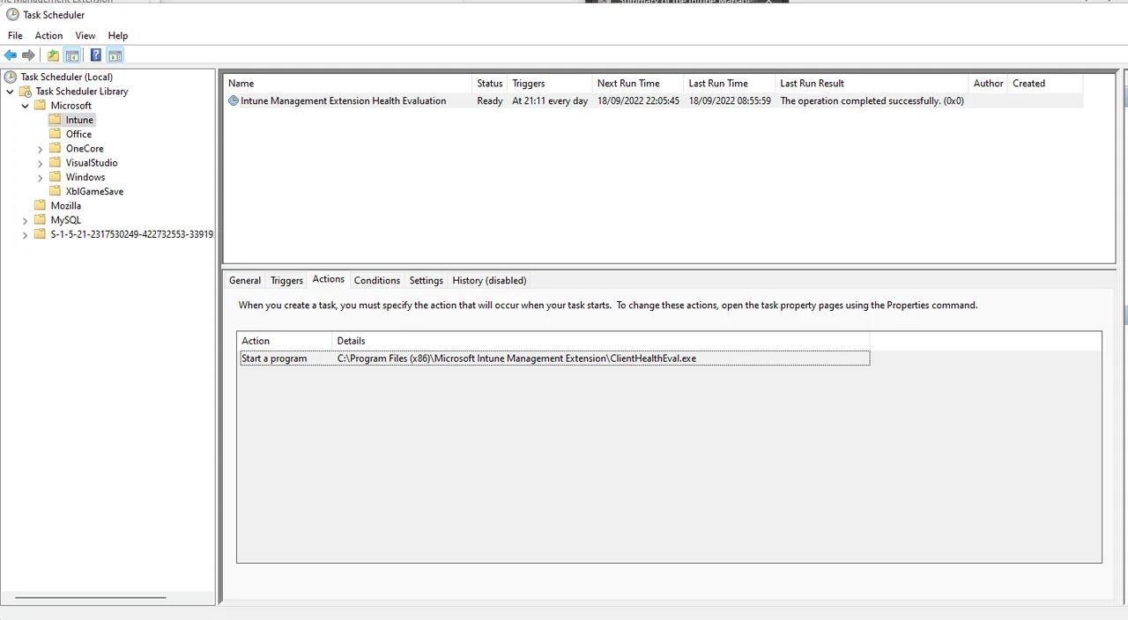Open the History (disabled) tab
Image resolution: width=1128 pixels, height=620 pixels.
pos(489,280)
